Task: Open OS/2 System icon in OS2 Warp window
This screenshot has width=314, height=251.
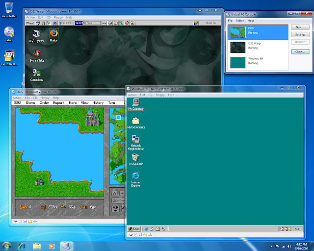Action: [36, 36]
